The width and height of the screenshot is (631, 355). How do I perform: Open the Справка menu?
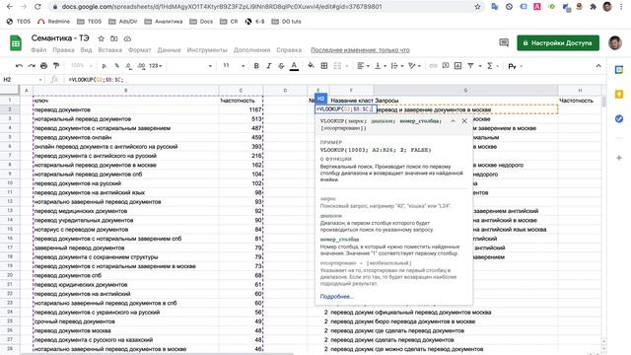[x=289, y=50]
